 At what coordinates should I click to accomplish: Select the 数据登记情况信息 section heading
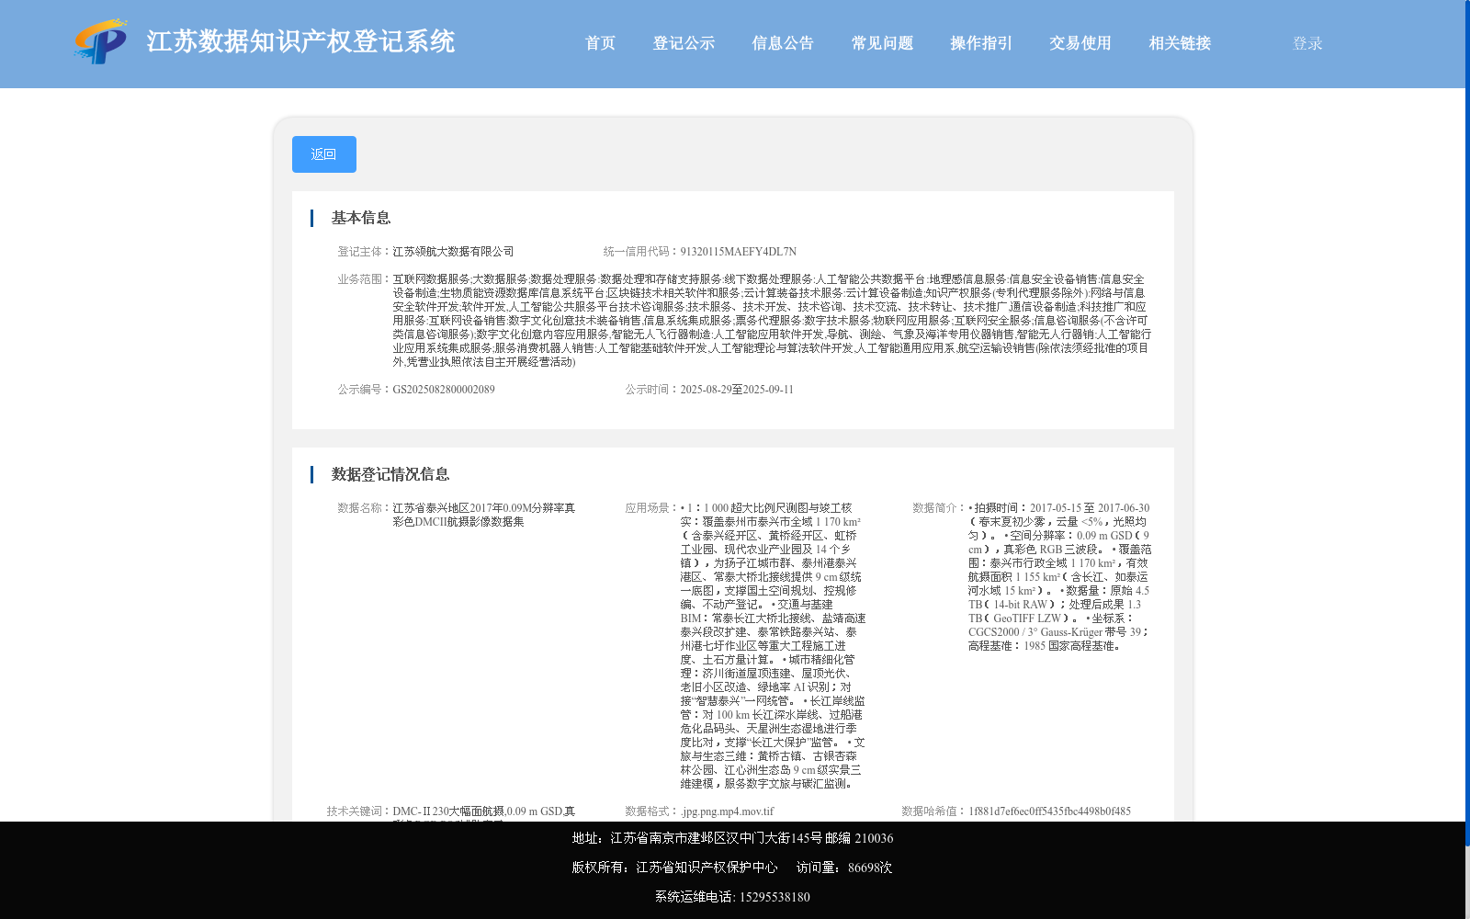pos(390,474)
